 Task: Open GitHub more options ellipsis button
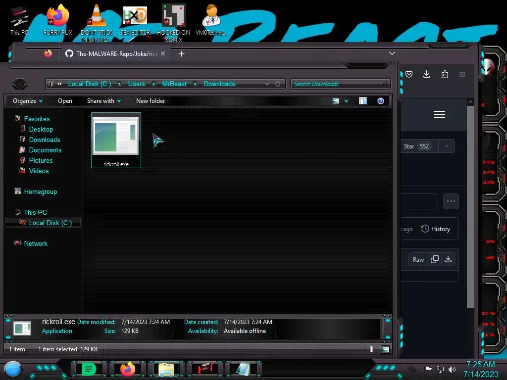click(451, 201)
